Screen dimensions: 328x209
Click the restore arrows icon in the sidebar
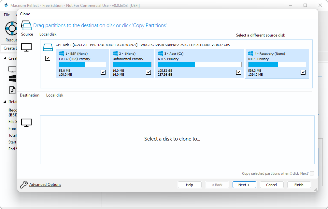pyautogui.click(x=12, y=90)
